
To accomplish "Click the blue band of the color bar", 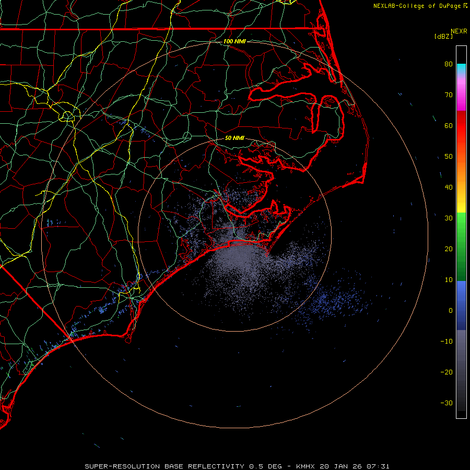I will click(x=461, y=305).
